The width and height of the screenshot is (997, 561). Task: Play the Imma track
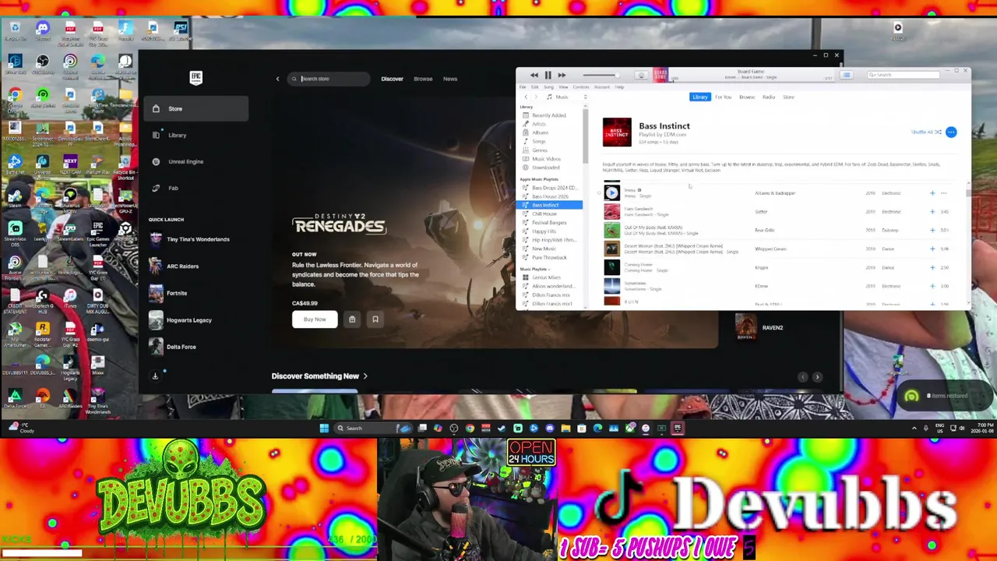pyautogui.click(x=612, y=193)
